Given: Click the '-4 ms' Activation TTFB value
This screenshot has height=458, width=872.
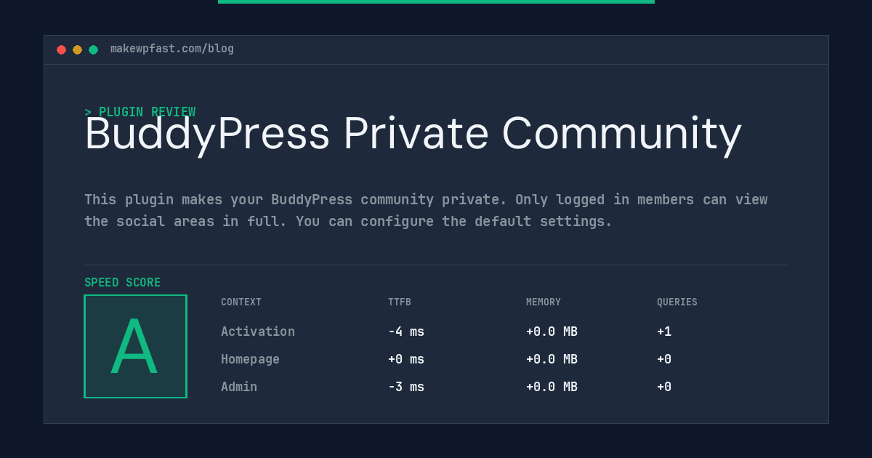Looking at the screenshot, I should click(x=406, y=332).
